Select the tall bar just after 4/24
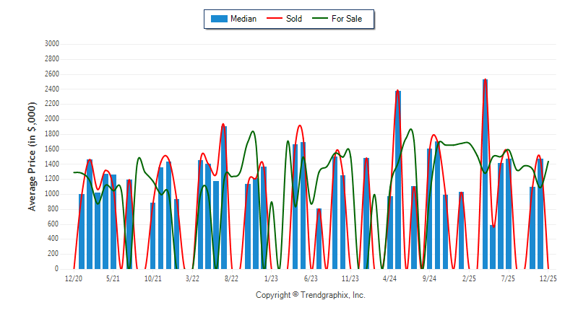Viewport: 578px width, 313px height. pyautogui.click(x=398, y=179)
